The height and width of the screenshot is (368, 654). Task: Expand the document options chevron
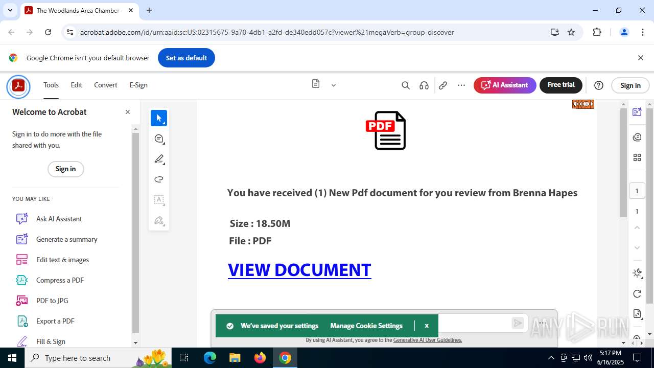click(x=334, y=85)
